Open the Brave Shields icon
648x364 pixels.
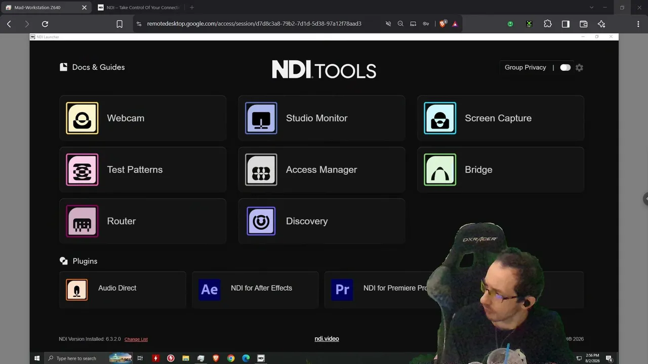point(443,24)
